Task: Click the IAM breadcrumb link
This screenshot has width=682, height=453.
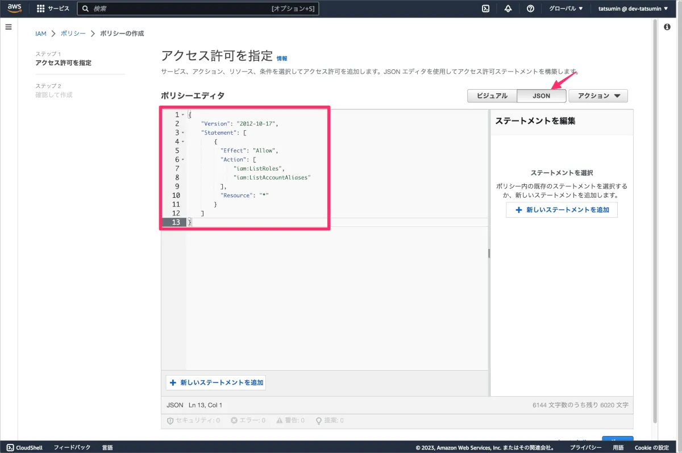Action: pos(41,34)
